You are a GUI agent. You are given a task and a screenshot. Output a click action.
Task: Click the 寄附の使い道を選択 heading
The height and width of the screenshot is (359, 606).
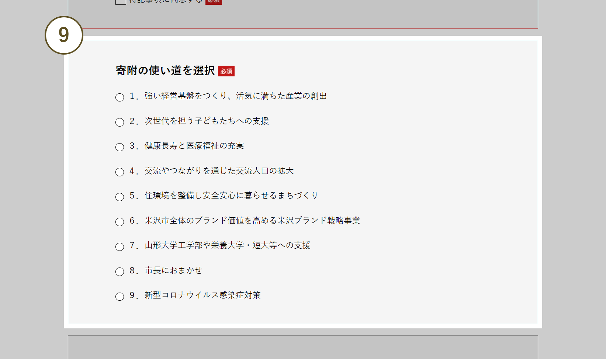[165, 70]
